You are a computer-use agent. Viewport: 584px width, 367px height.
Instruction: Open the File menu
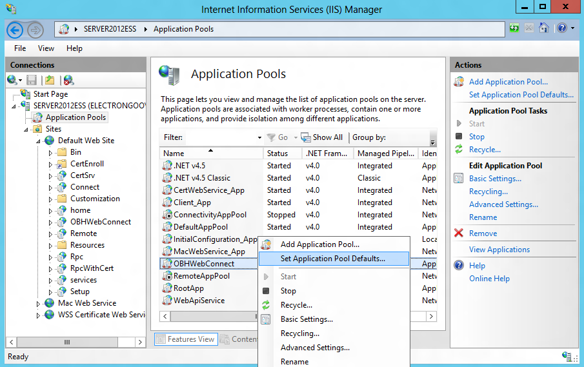click(x=20, y=48)
